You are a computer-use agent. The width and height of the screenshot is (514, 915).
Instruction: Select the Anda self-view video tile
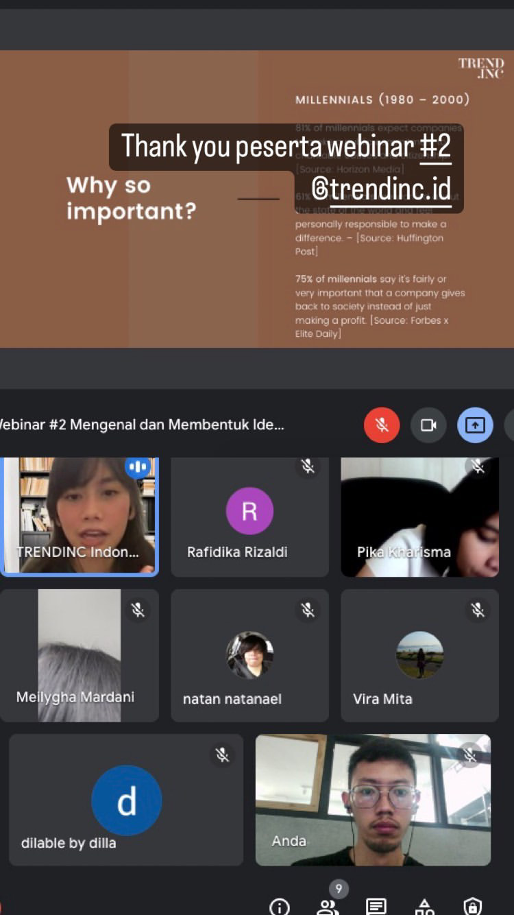coord(373,799)
